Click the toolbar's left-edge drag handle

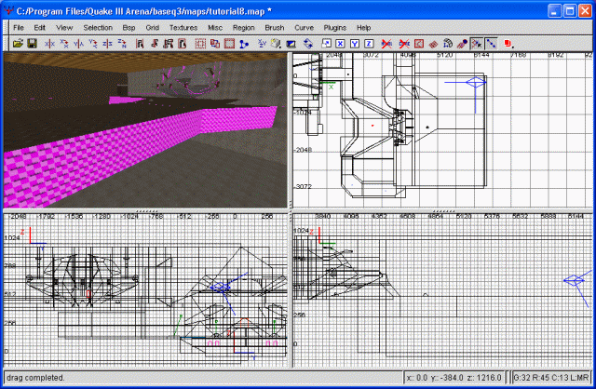coord(7,44)
